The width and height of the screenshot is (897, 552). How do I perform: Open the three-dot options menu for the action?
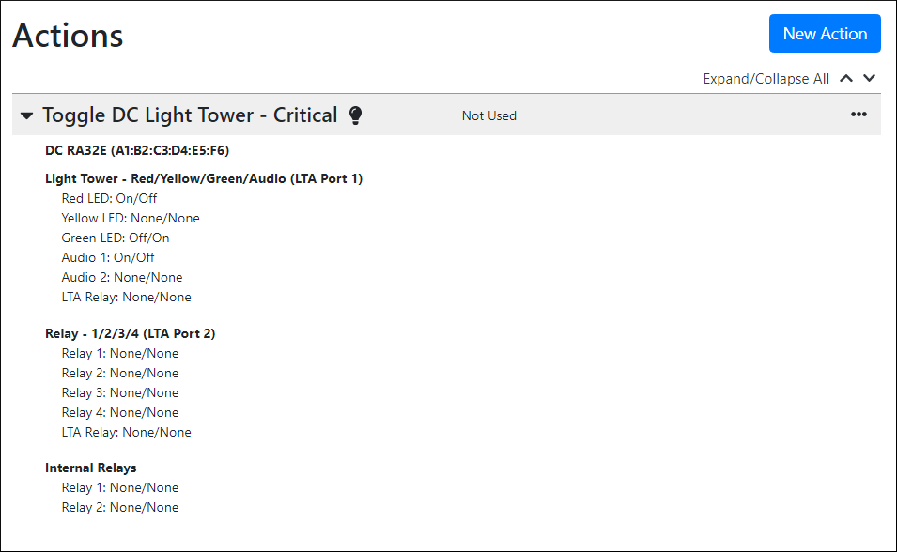[x=858, y=115]
